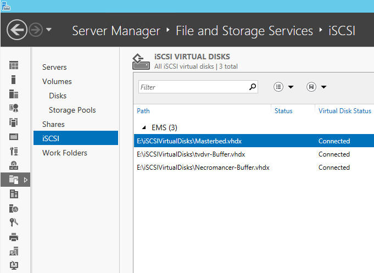Open the Storage Pools page

(x=72, y=110)
